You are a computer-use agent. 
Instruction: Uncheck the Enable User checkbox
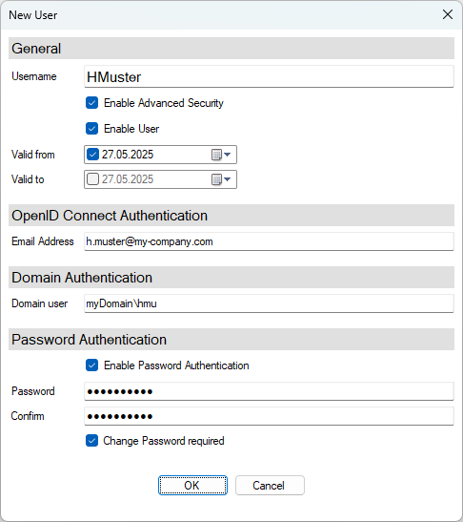pos(91,129)
